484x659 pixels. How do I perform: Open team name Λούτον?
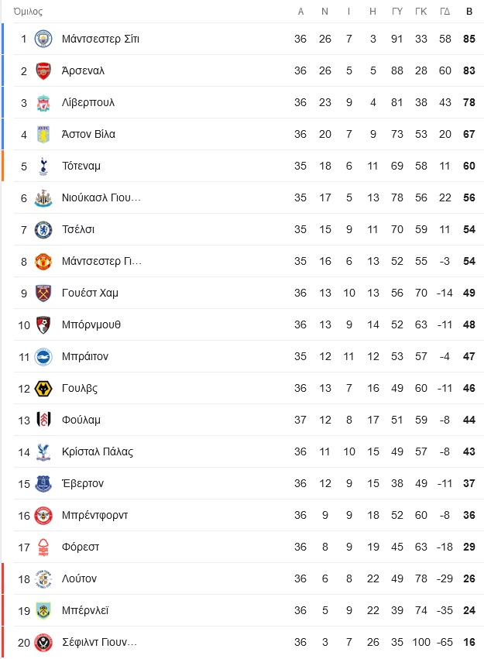(80, 578)
